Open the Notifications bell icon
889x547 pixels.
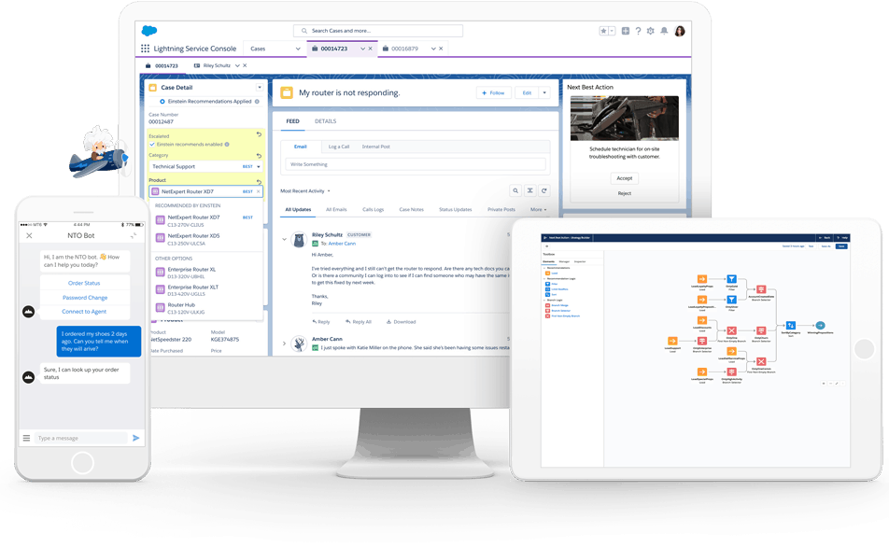pyautogui.click(x=664, y=31)
